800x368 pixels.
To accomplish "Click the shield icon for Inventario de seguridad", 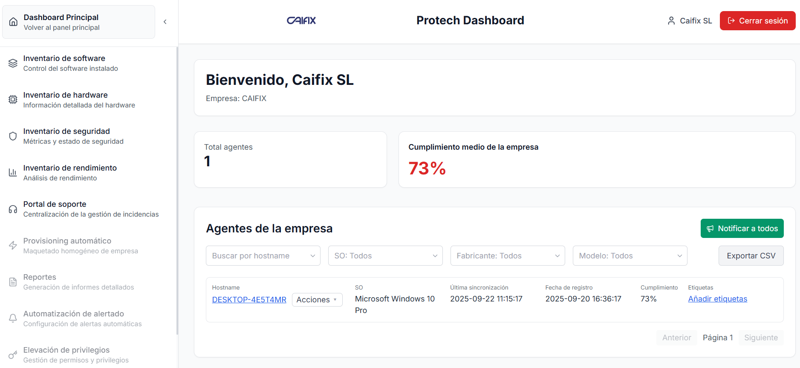I will (13, 136).
